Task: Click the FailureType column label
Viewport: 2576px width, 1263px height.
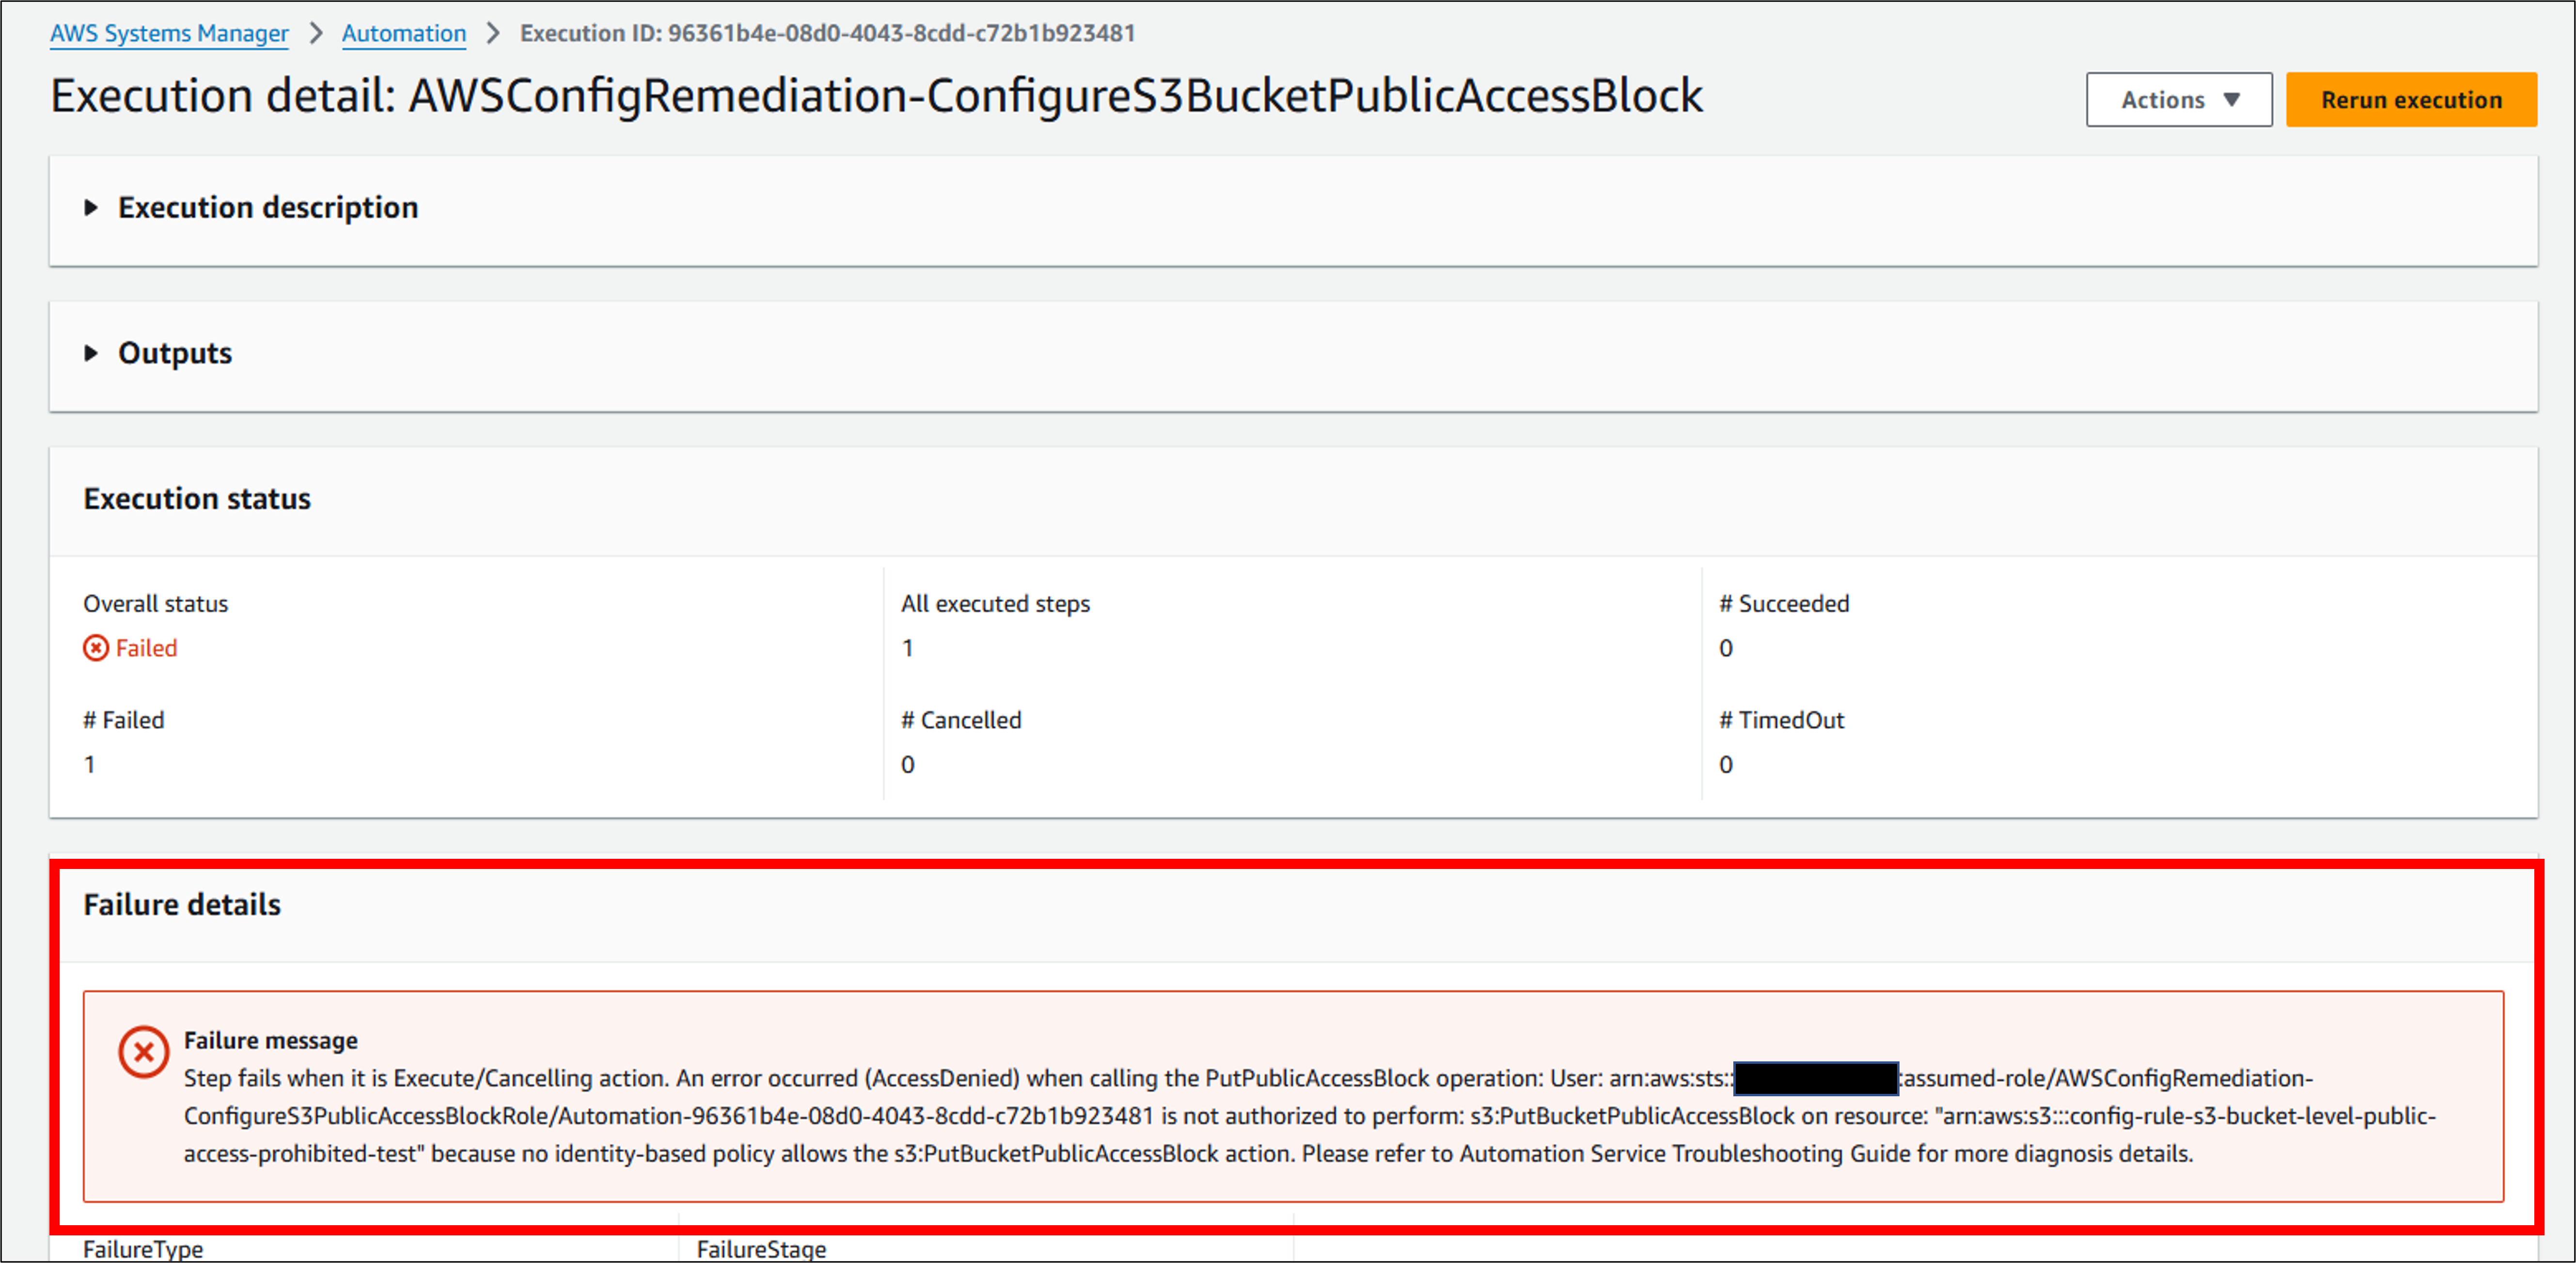Action: (x=143, y=1248)
